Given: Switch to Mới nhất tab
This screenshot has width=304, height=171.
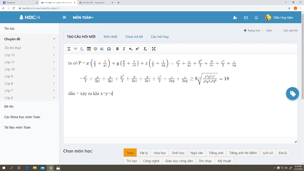Looking at the screenshot, I should coord(110,37).
